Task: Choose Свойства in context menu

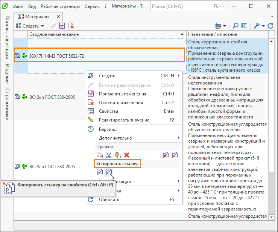Action: click(134, 111)
